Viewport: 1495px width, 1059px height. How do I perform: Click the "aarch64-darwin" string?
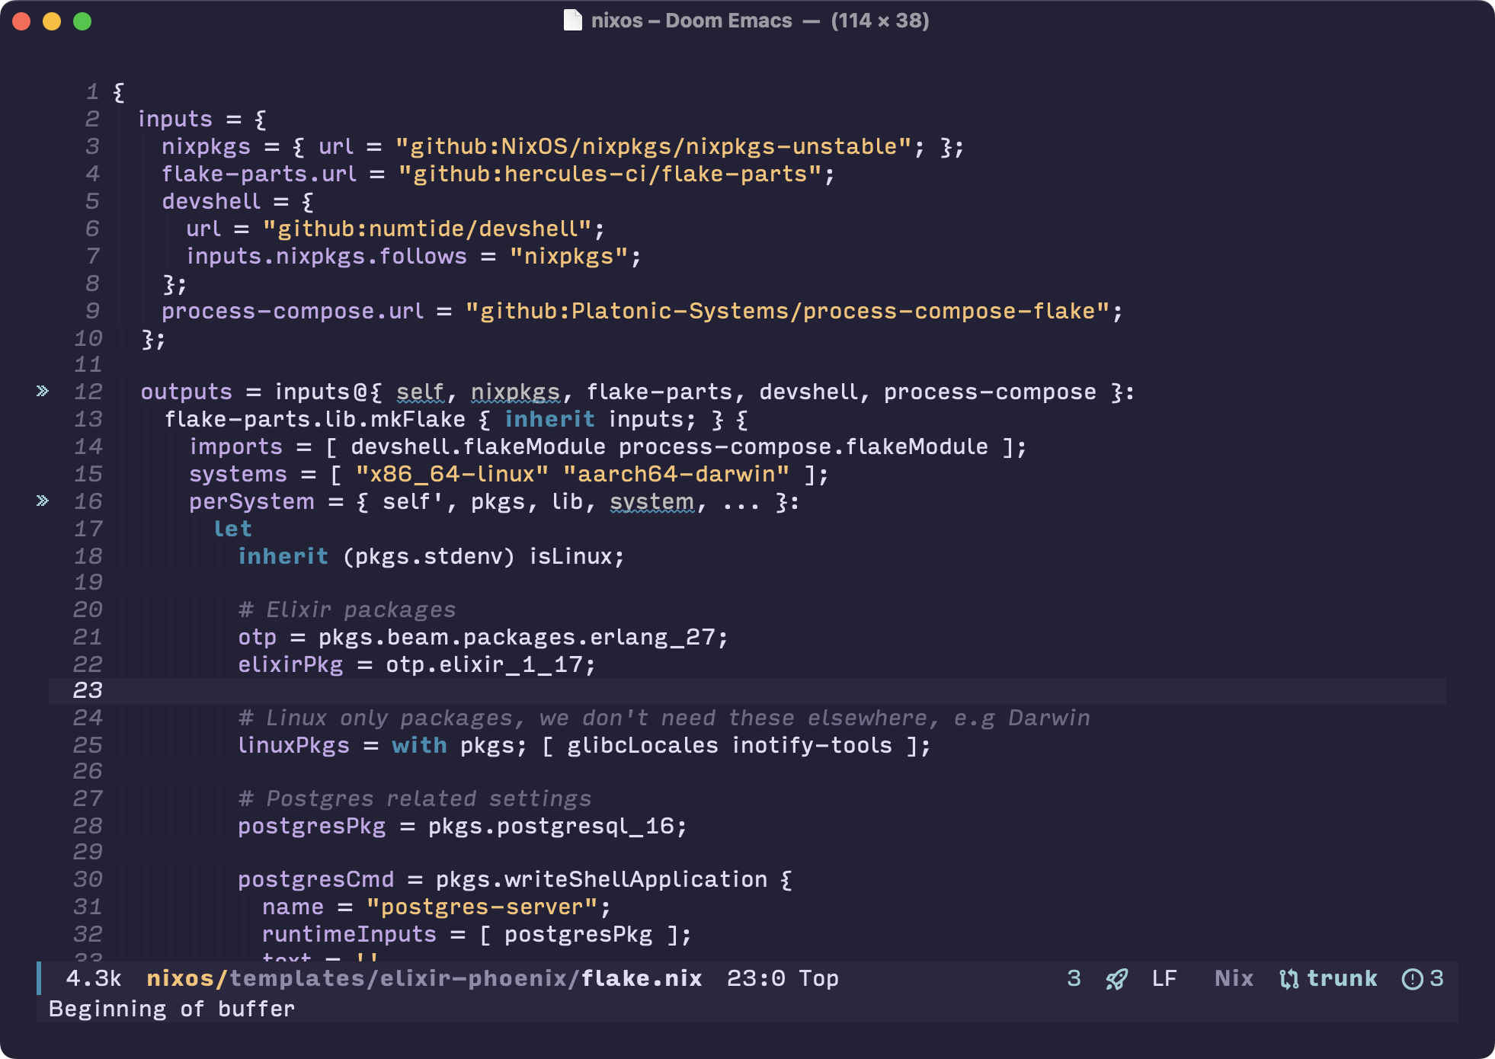pyautogui.click(x=676, y=475)
